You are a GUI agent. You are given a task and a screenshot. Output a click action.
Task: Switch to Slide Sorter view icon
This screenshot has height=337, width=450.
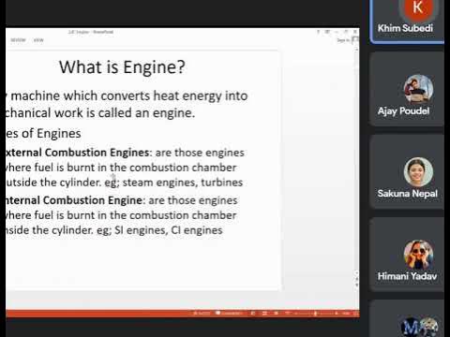264,313
